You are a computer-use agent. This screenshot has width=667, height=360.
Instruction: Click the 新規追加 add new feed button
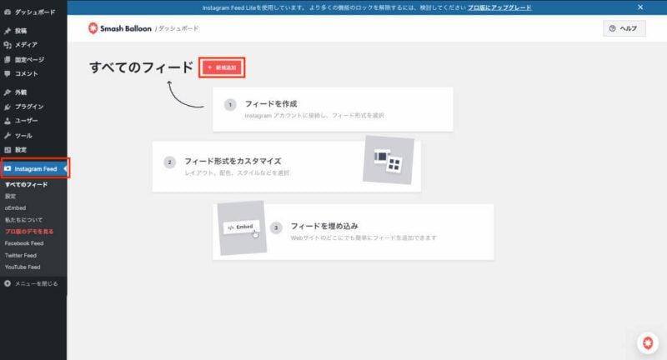(x=223, y=67)
